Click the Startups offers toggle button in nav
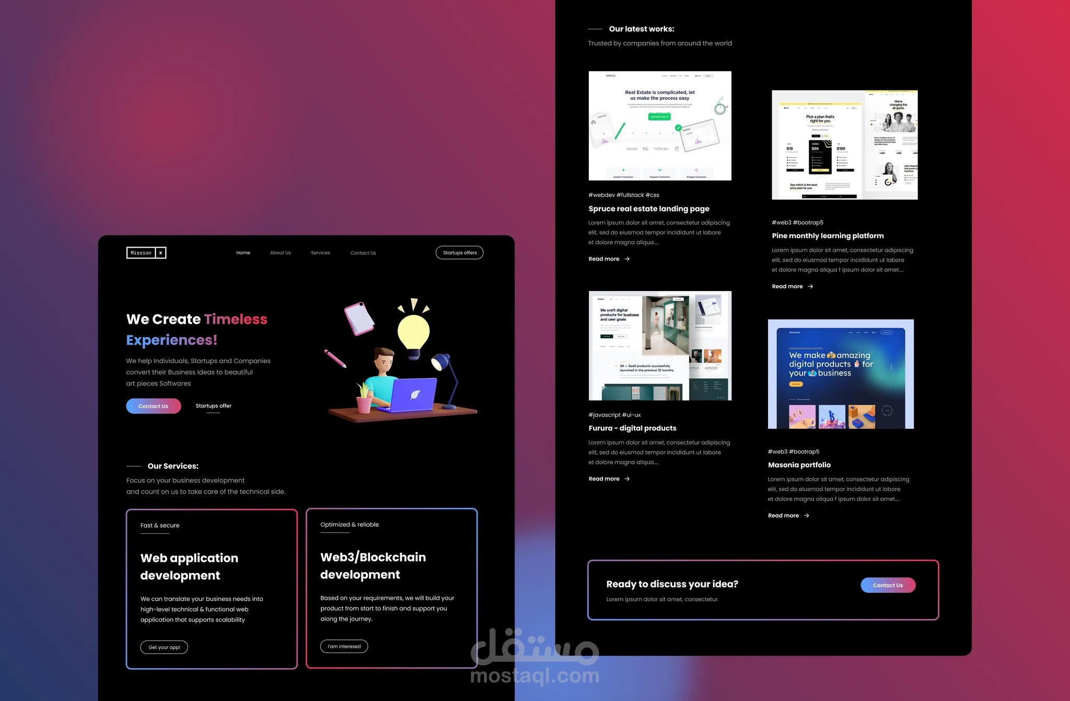The image size is (1070, 701). pos(459,252)
